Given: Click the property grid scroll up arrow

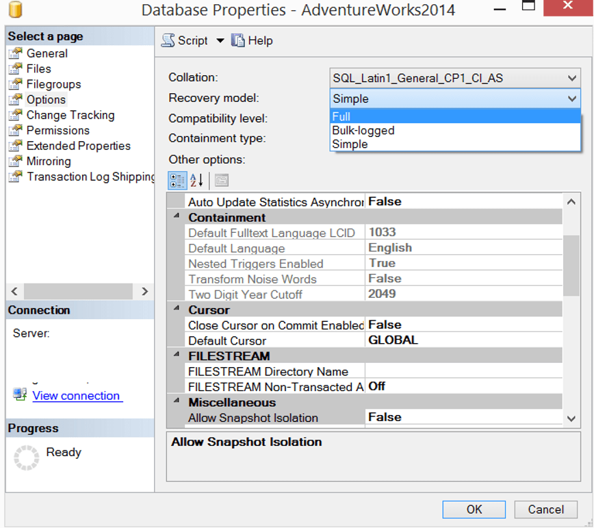Looking at the screenshot, I should click(x=571, y=202).
